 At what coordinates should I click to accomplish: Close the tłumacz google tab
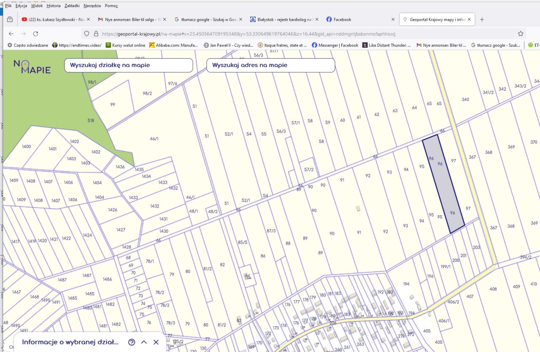(x=240, y=19)
